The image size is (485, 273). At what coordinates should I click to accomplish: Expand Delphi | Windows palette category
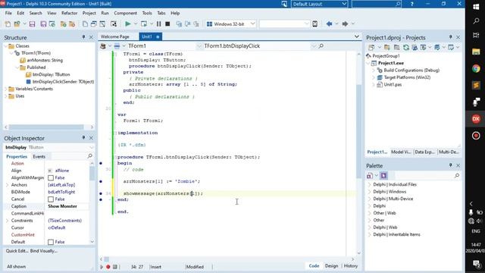pyautogui.click(x=369, y=192)
